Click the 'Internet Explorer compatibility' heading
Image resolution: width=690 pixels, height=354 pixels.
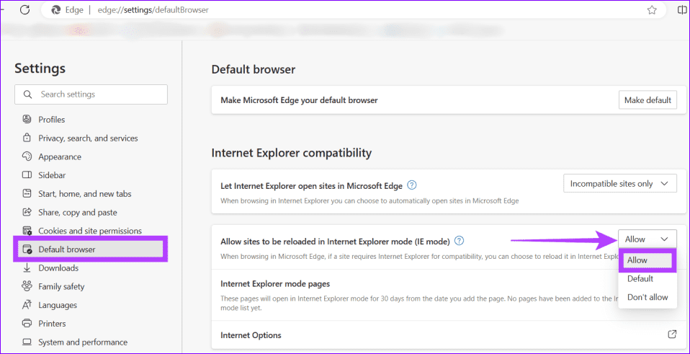click(291, 153)
